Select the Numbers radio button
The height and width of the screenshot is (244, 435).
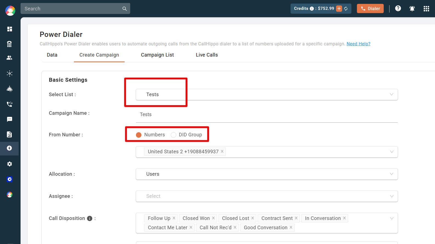pyautogui.click(x=139, y=135)
